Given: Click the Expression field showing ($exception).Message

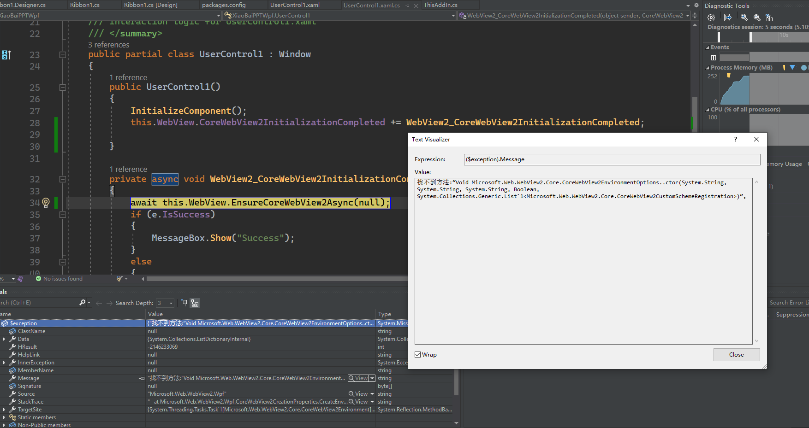Looking at the screenshot, I should point(612,159).
